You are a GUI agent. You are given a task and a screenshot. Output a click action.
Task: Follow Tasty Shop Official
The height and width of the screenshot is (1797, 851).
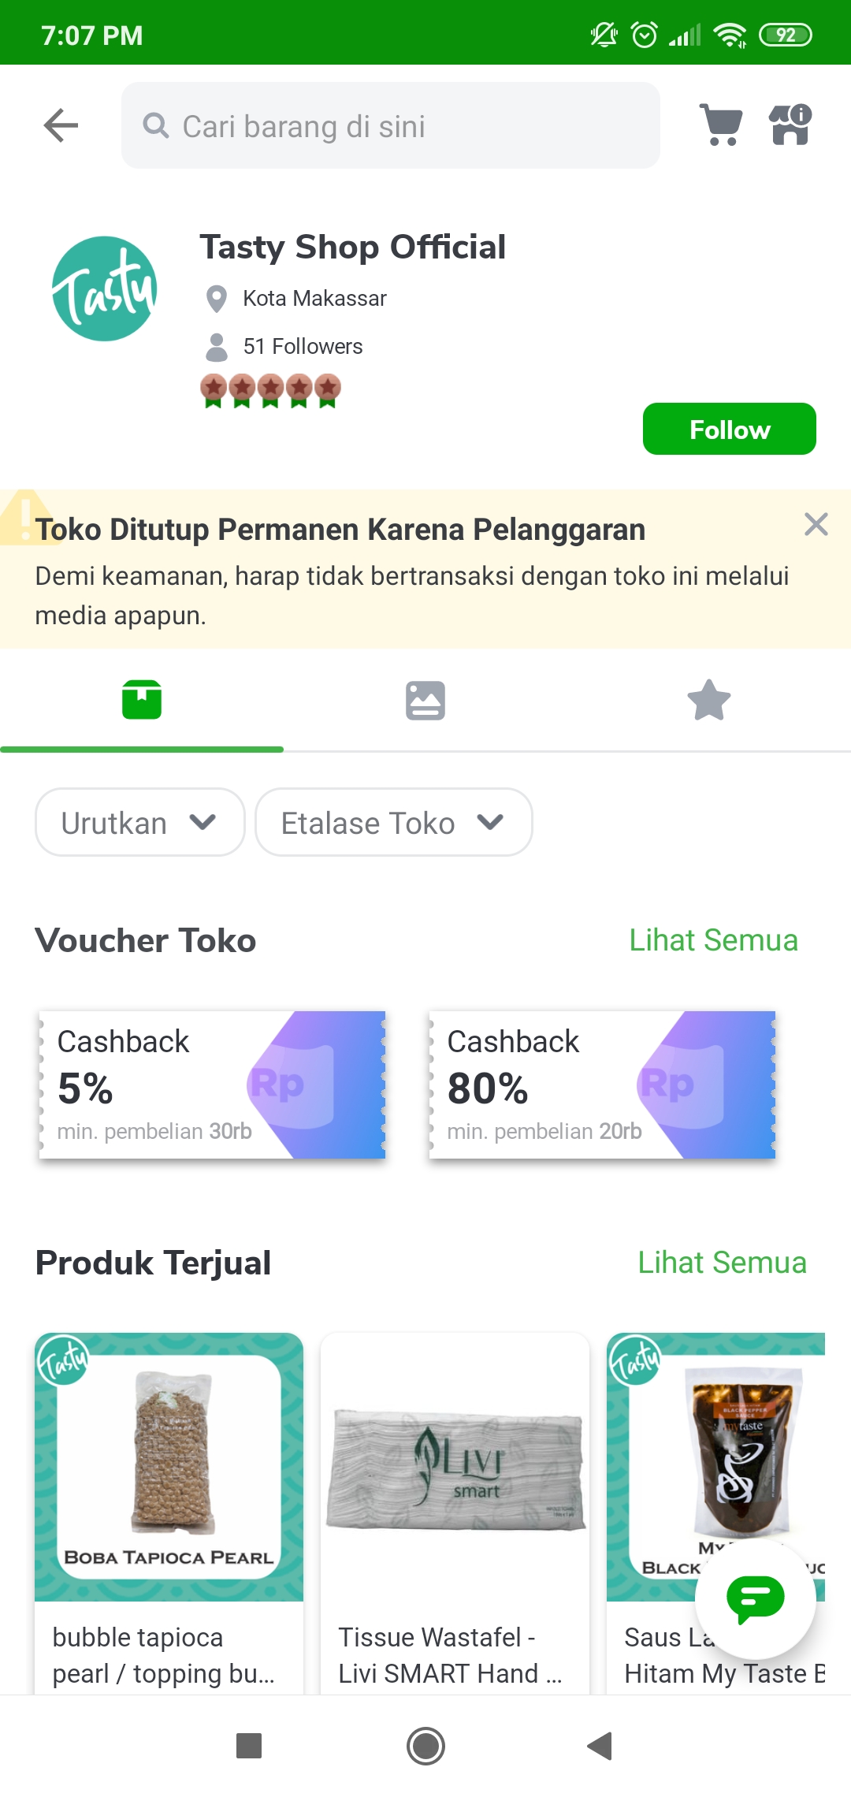tap(729, 429)
